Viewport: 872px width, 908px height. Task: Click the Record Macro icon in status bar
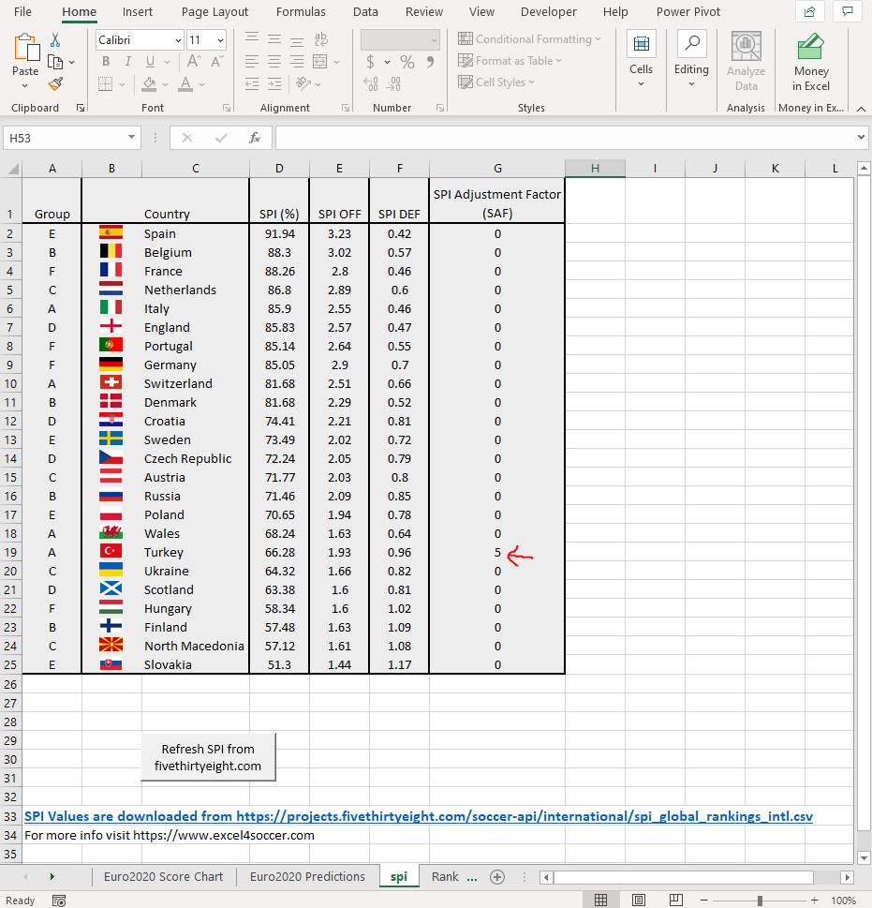pyautogui.click(x=58, y=900)
